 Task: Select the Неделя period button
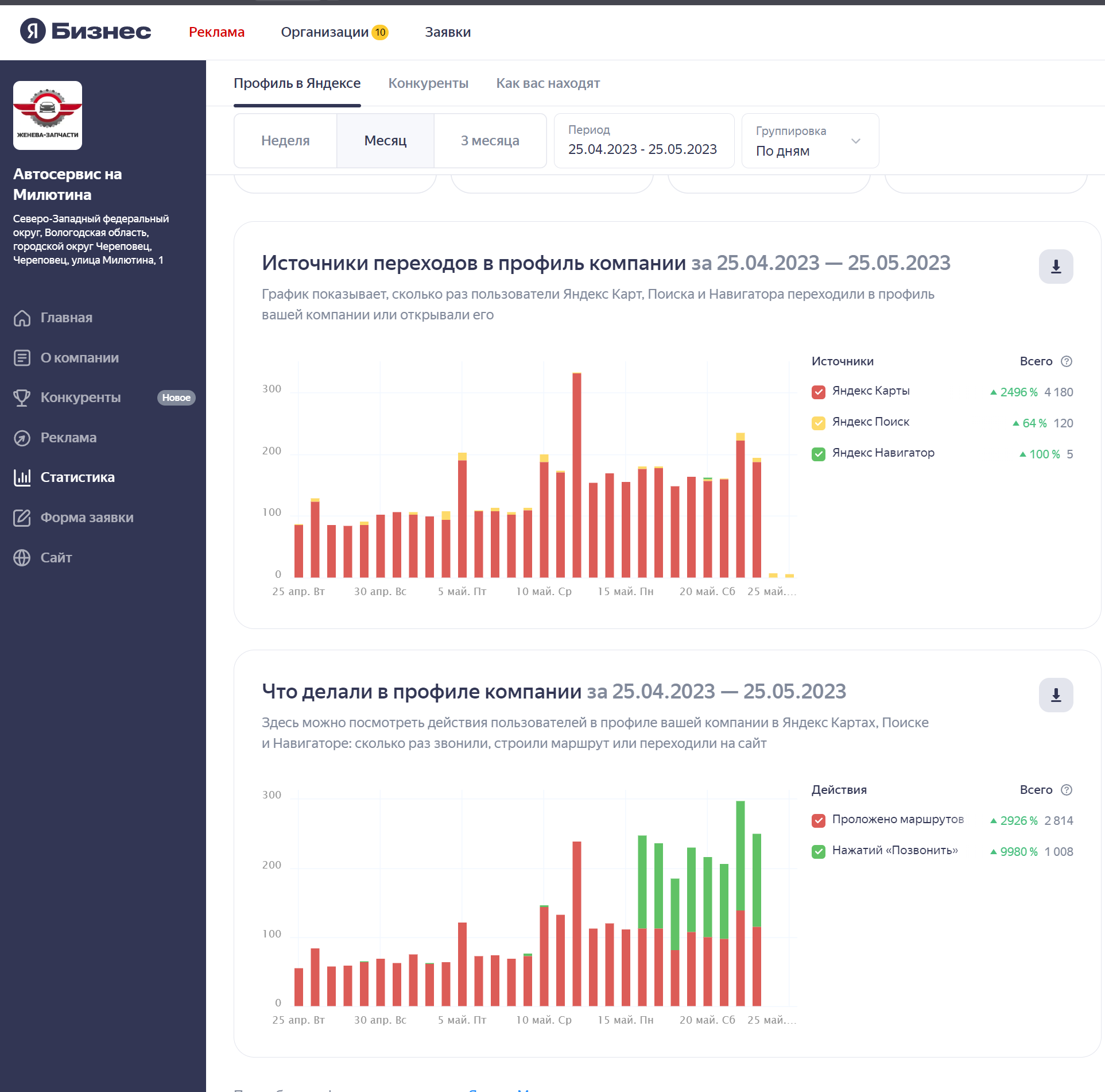(x=285, y=141)
